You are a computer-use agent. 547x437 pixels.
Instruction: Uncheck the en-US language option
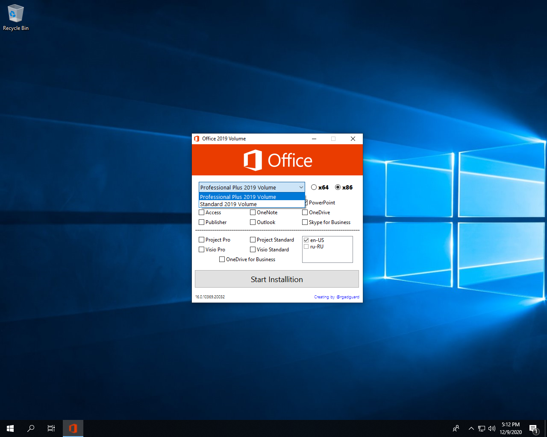(x=306, y=240)
